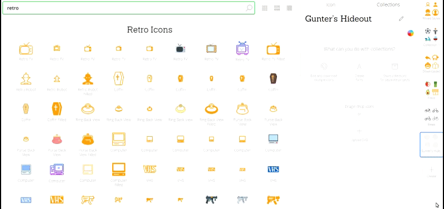Select the Retro TV icon with dark screen
This screenshot has width=444, height=209.
[x=180, y=48]
